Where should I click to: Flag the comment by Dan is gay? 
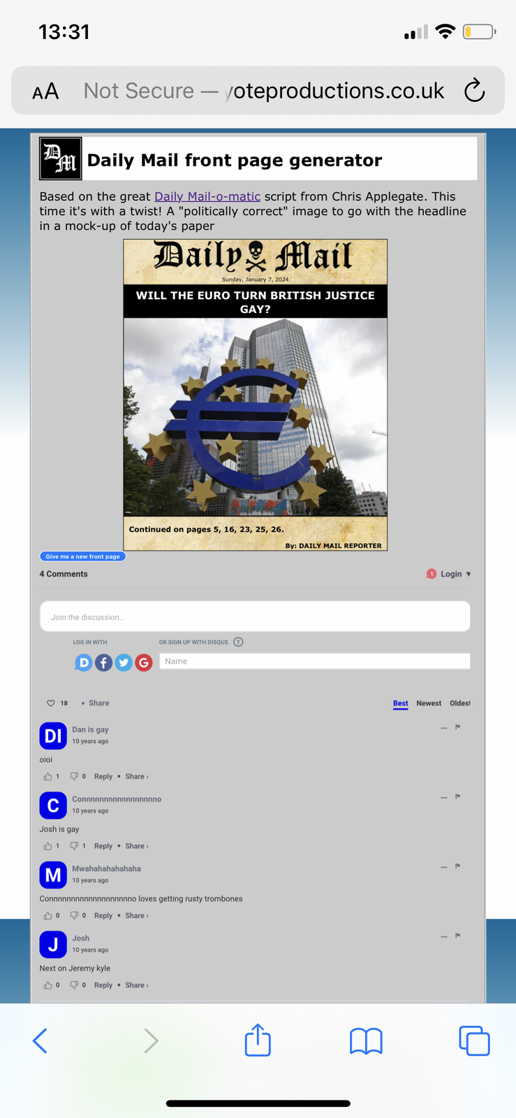458,727
